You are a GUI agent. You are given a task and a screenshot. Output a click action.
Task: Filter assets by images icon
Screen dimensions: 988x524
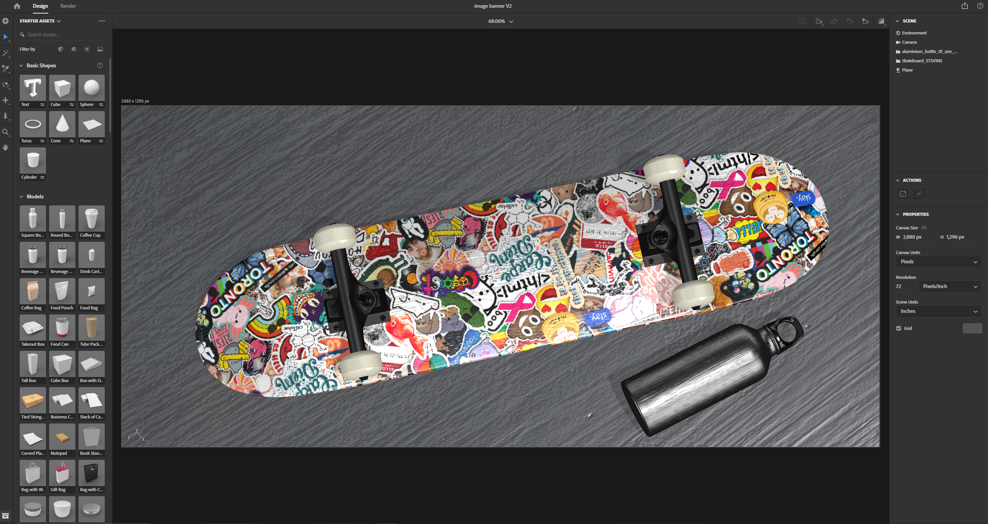click(100, 49)
